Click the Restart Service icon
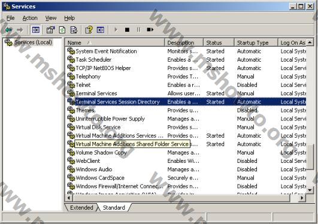Screen dimensions: 318x224 (150, 30)
